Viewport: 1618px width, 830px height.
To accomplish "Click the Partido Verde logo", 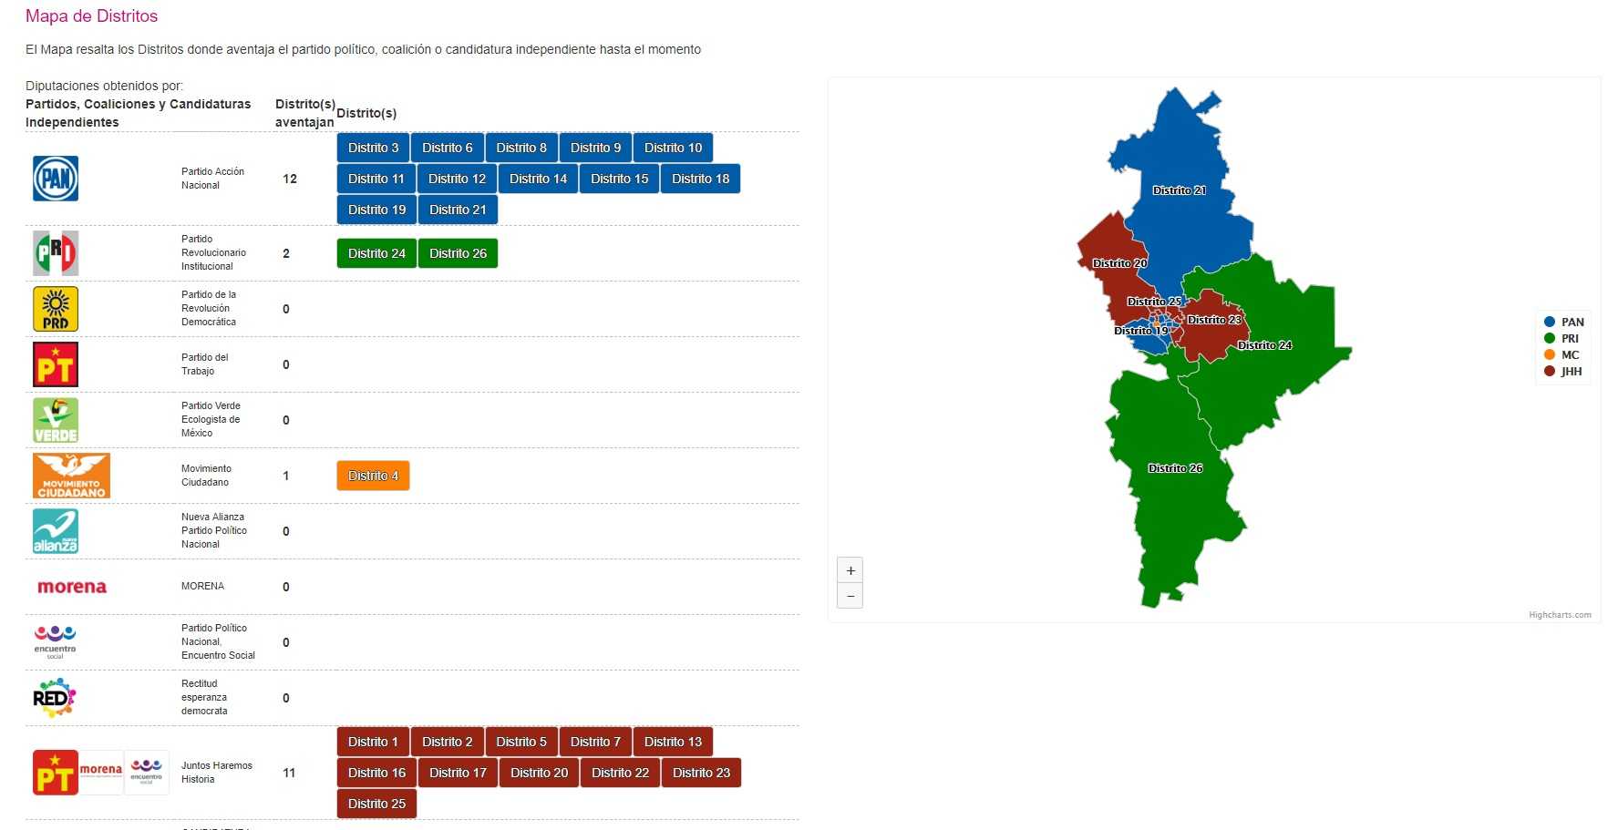I will click(56, 420).
